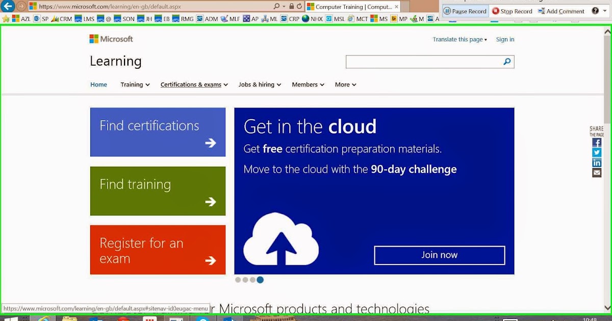The height and width of the screenshot is (321, 612).
Task: Share the page via the Twitter icon
Action: pos(597,152)
